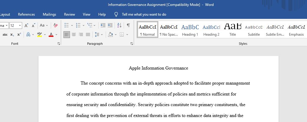Image resolution: width=307 pixels, height=122 pixels.
Task: Open Paragraph dialog box launcher
Action: tap(132, 44)
